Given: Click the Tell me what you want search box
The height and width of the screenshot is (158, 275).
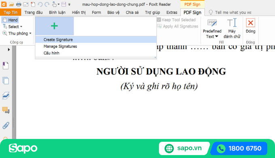Looking at the screenshot, I should (x=233, y=13).
